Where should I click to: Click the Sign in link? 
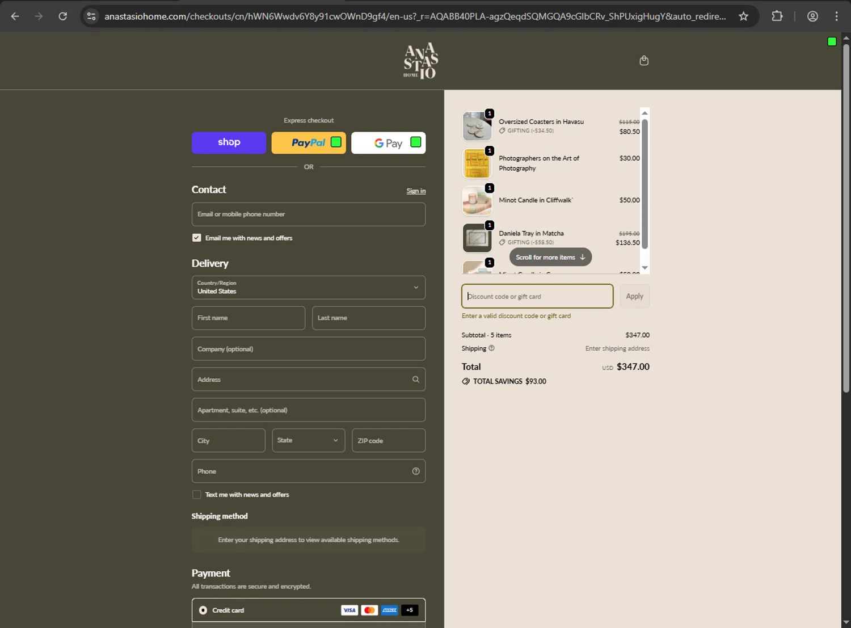(x=416, y=191)
